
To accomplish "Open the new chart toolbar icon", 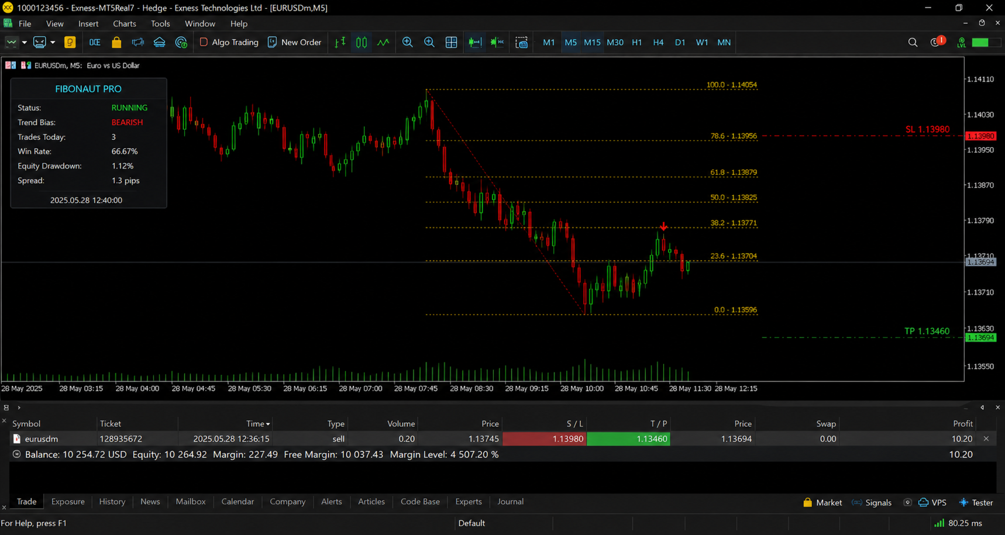I will coord(11,42).
